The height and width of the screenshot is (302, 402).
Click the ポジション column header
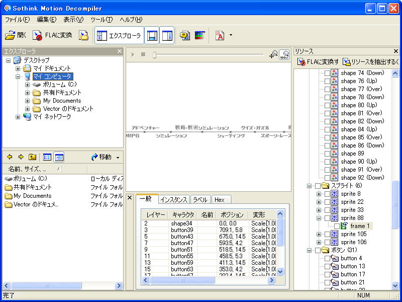click(x=232, y=215)
